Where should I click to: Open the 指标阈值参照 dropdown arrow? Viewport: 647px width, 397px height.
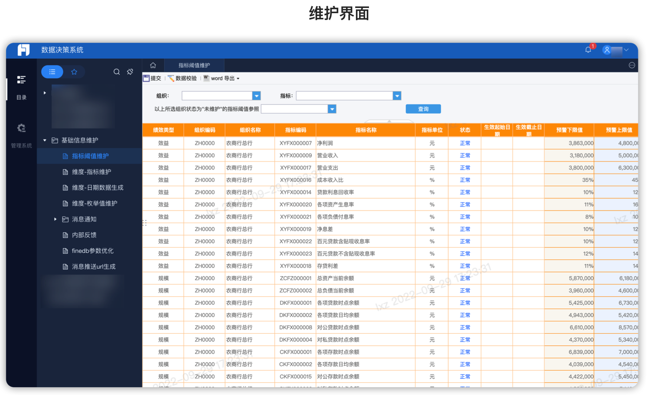(x=332, y=109)
